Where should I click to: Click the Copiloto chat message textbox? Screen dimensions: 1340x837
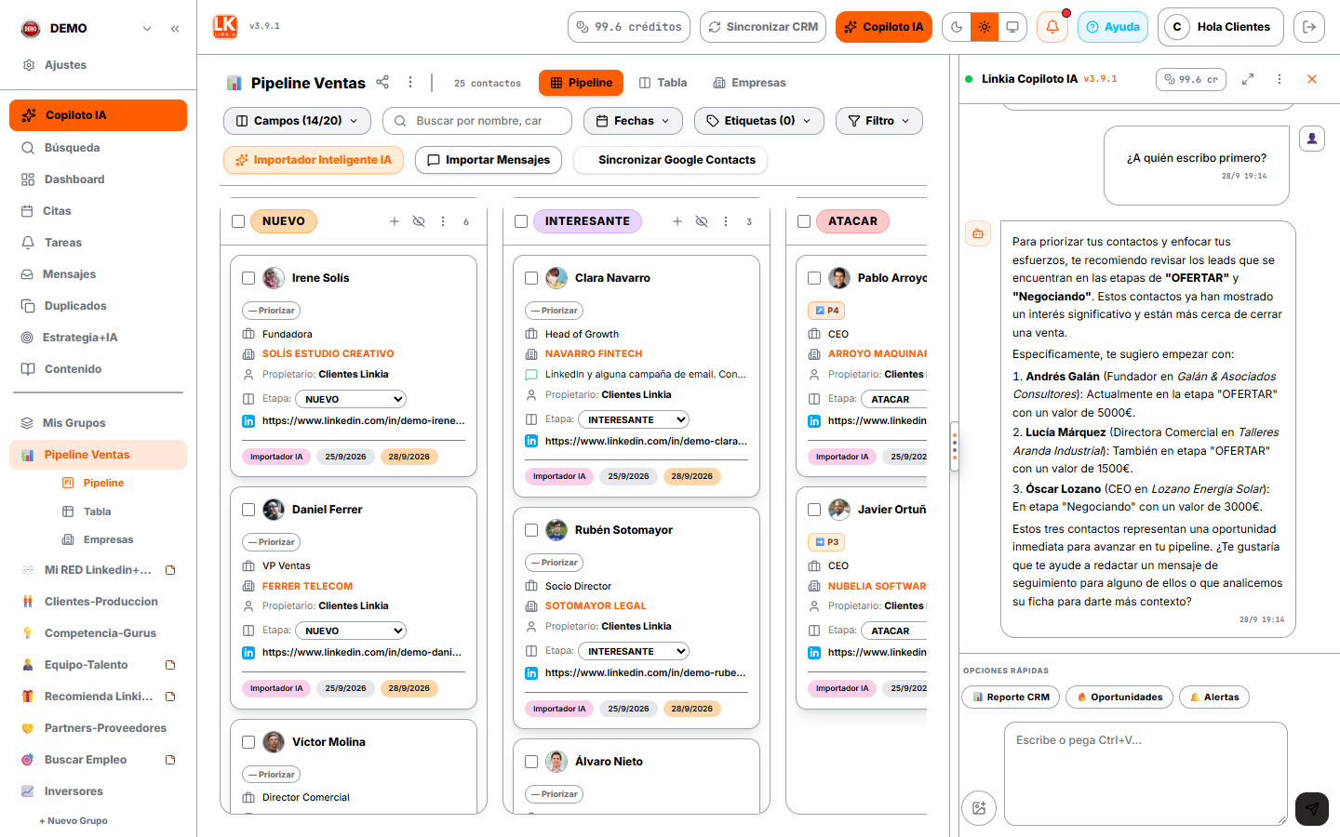1146,774
